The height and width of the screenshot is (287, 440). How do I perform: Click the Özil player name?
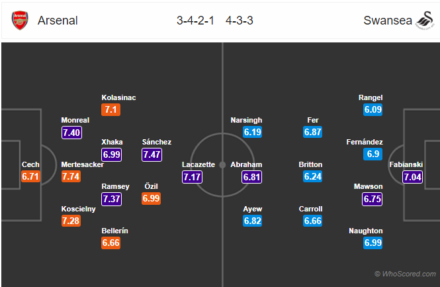click(x=151, y=186)
